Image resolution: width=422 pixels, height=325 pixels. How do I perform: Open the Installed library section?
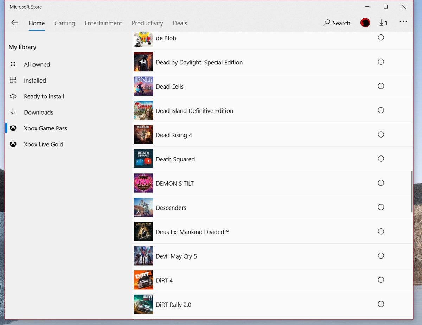(35, 81)
